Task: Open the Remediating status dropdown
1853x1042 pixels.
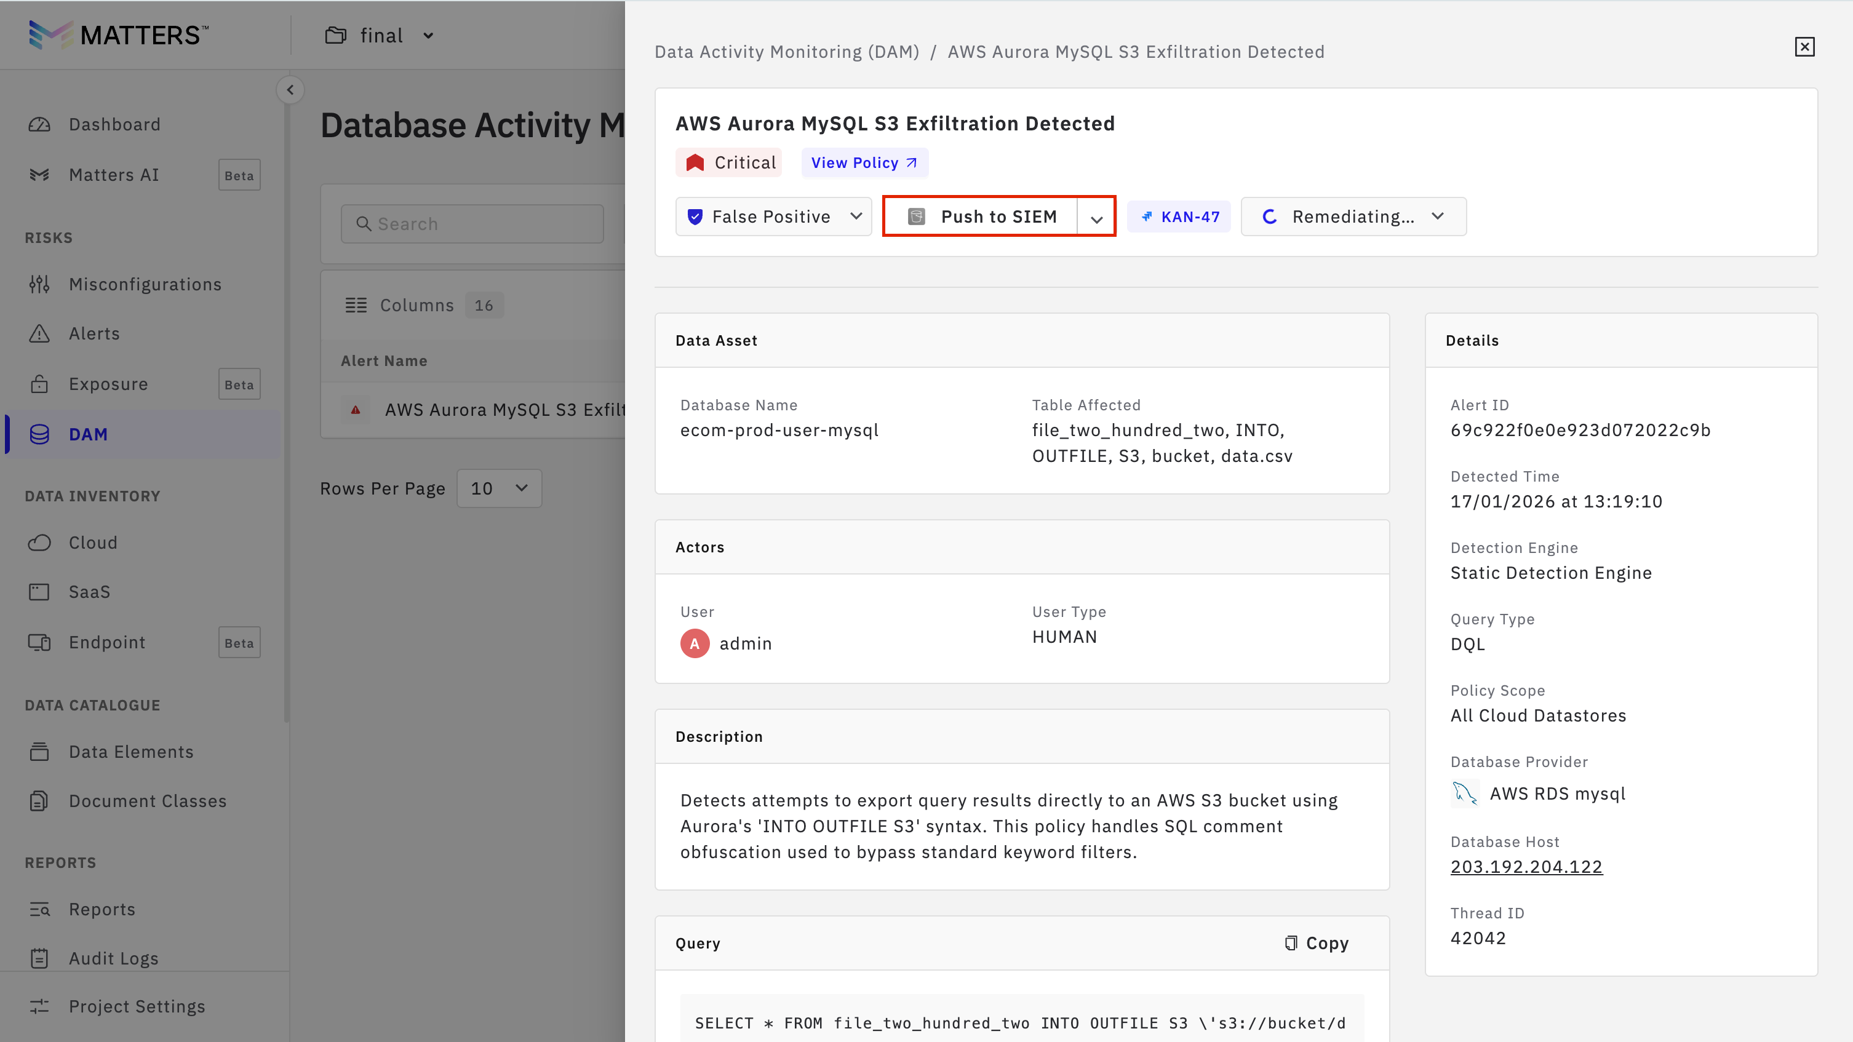Action: 1353,217
